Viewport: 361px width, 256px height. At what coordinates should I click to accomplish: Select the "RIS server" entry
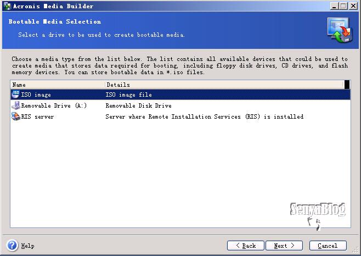(37, 116)
